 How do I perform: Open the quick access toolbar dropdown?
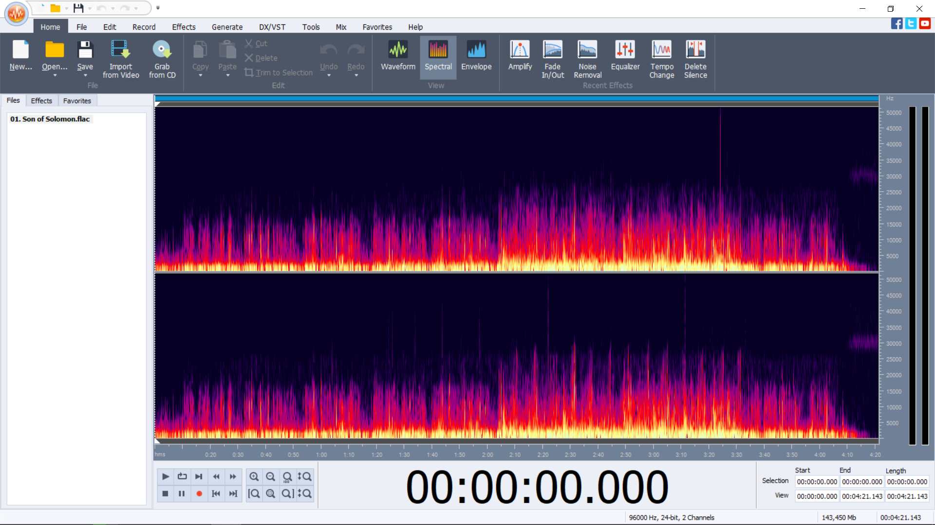pos(158,8)
